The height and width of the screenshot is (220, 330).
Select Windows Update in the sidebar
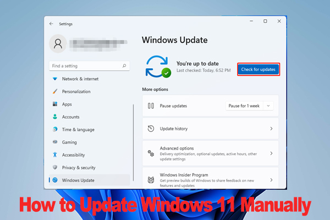(90, 180)
